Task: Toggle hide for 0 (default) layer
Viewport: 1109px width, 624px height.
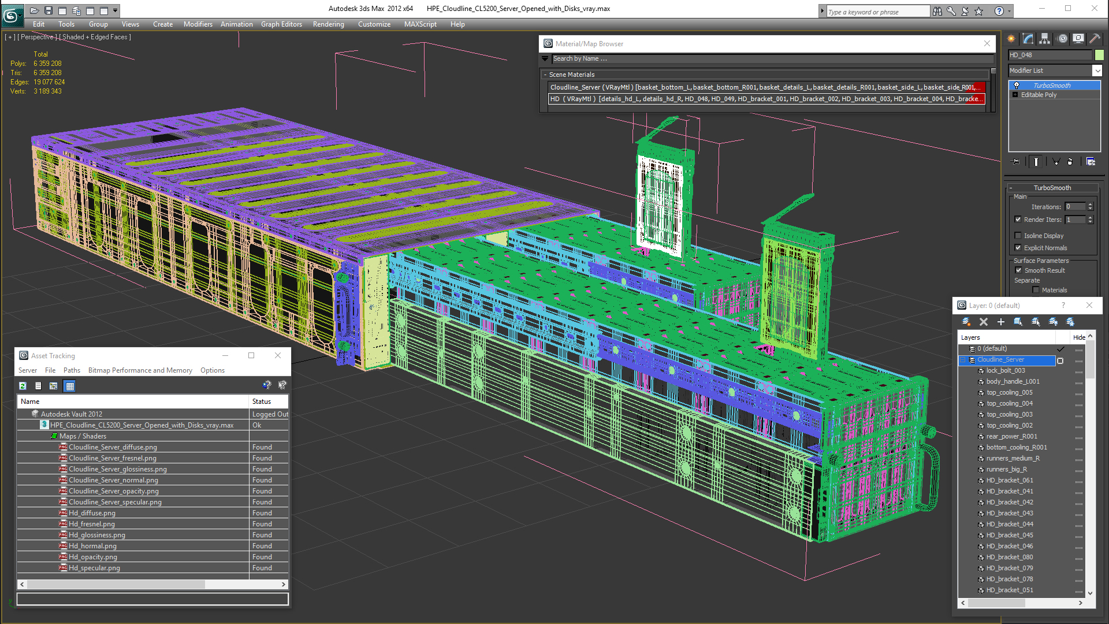Action: point(1078,350)
